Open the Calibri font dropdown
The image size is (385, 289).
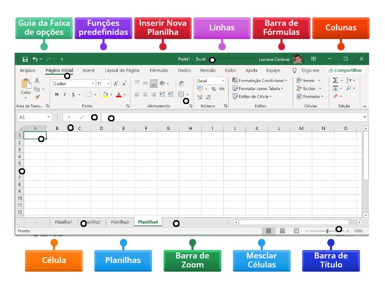click(93, 83)
